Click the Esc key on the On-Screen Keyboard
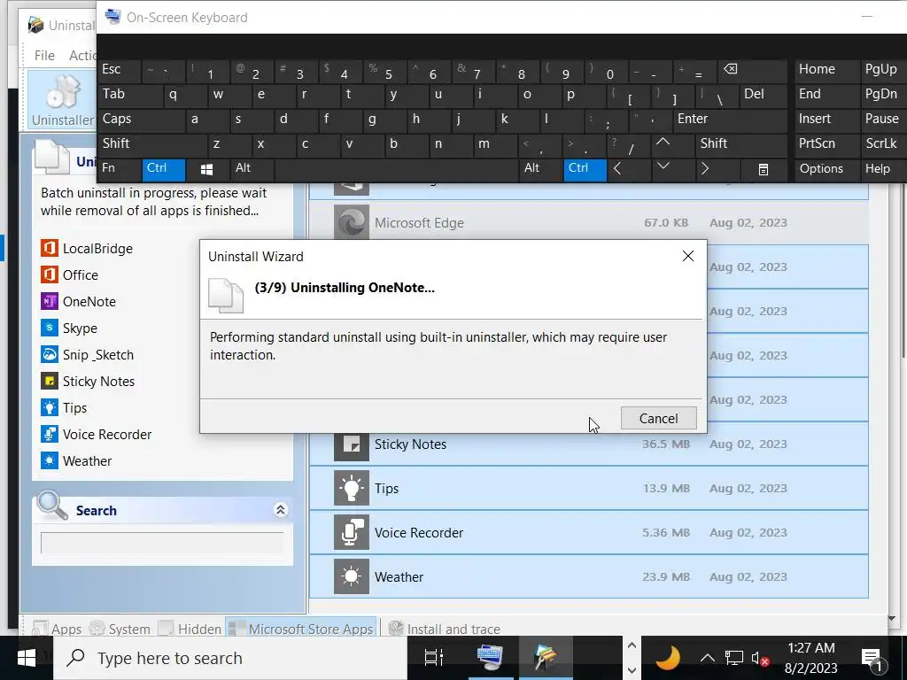 click(x=120, y=69)
